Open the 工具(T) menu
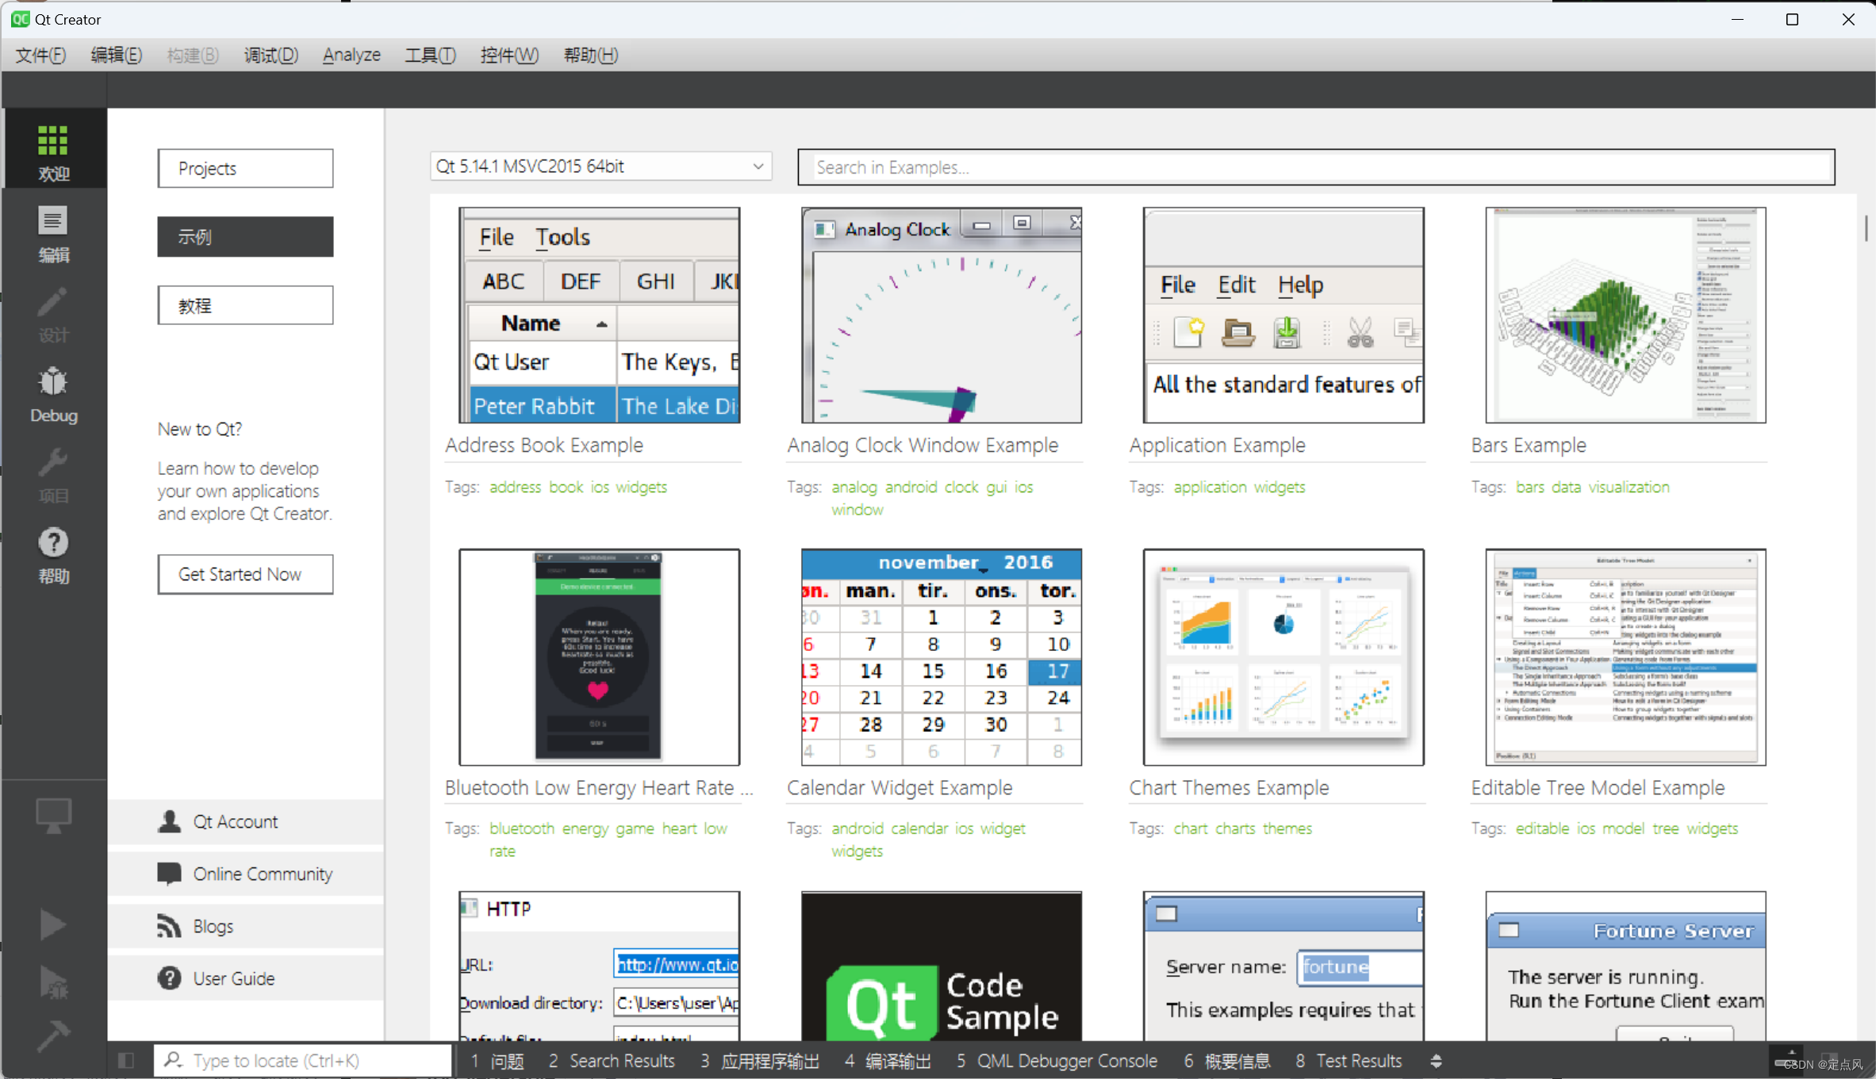Viewport: 1876px width, 1079px height. 430,55
